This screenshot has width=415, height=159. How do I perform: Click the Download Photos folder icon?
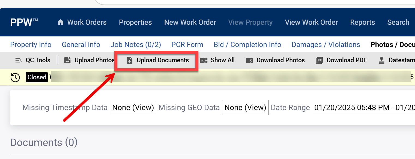249,60
